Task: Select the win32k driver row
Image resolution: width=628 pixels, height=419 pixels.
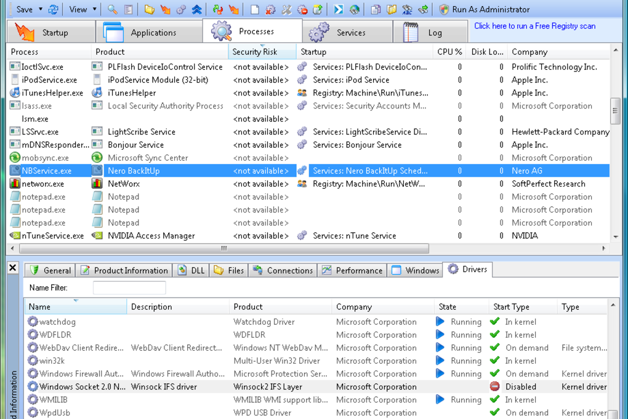Action: pos(317,360)
